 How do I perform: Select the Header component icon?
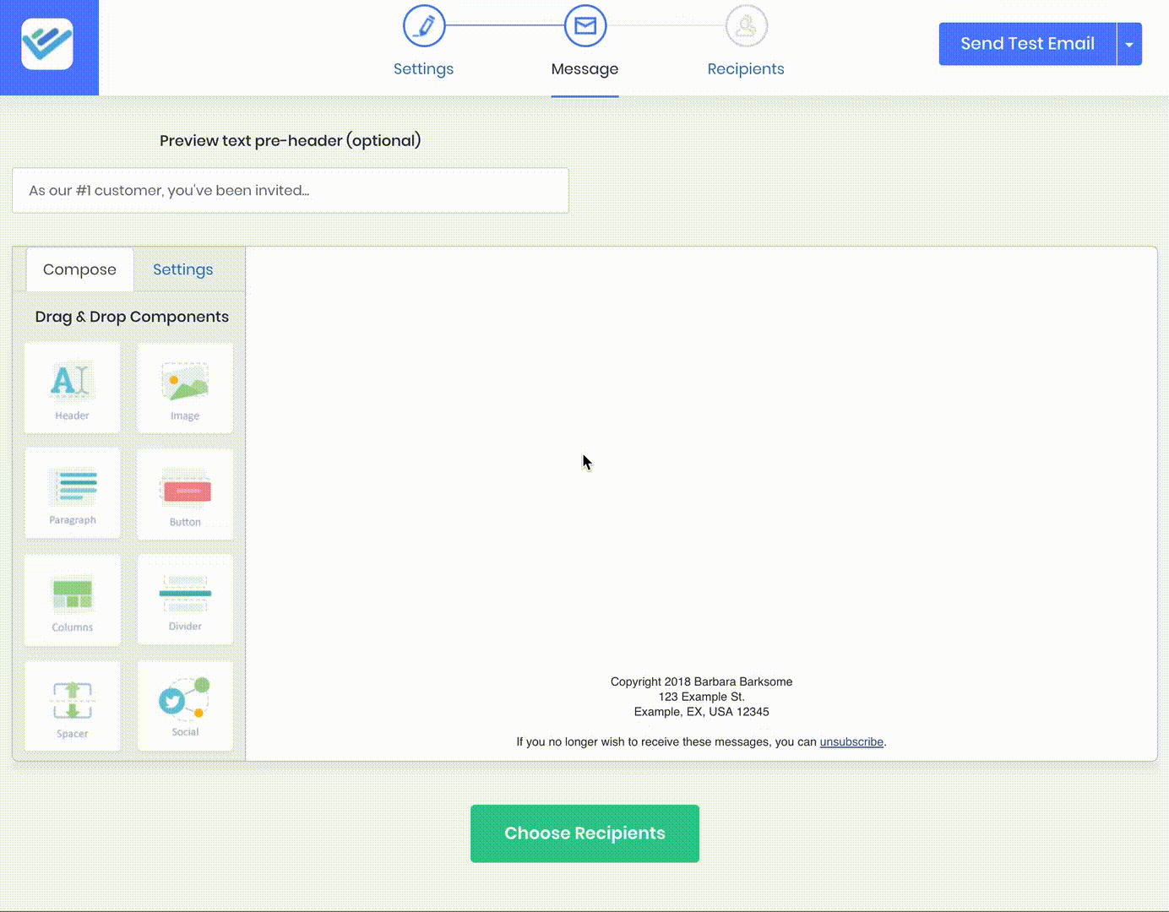tap(72, 388)
